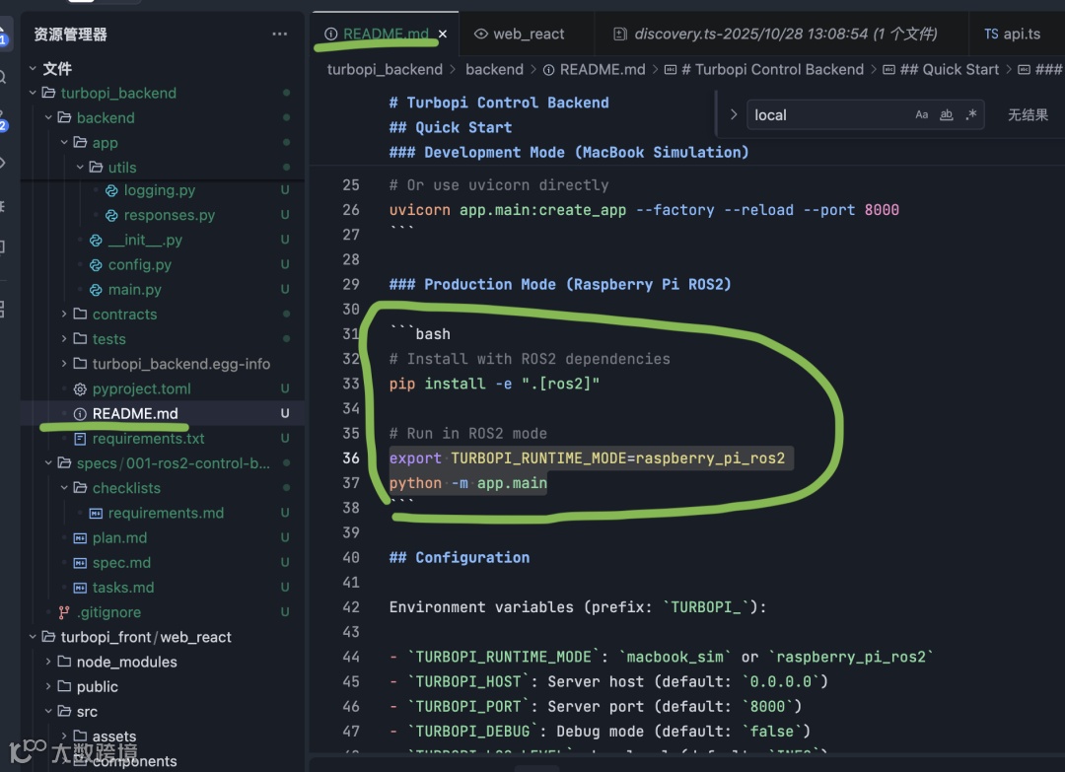Open the discovery.ts history tab
The image size is (1065, 772).
click(776, 34)
